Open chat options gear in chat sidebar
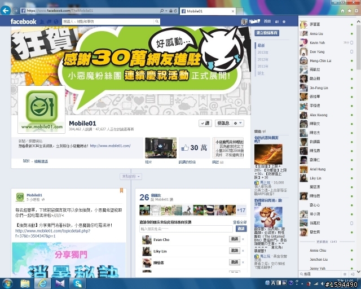 click(345, 274)
